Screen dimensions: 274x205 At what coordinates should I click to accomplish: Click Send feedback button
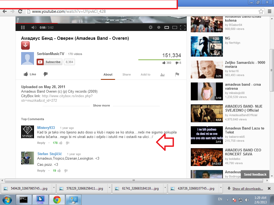[x=255, y=174]
